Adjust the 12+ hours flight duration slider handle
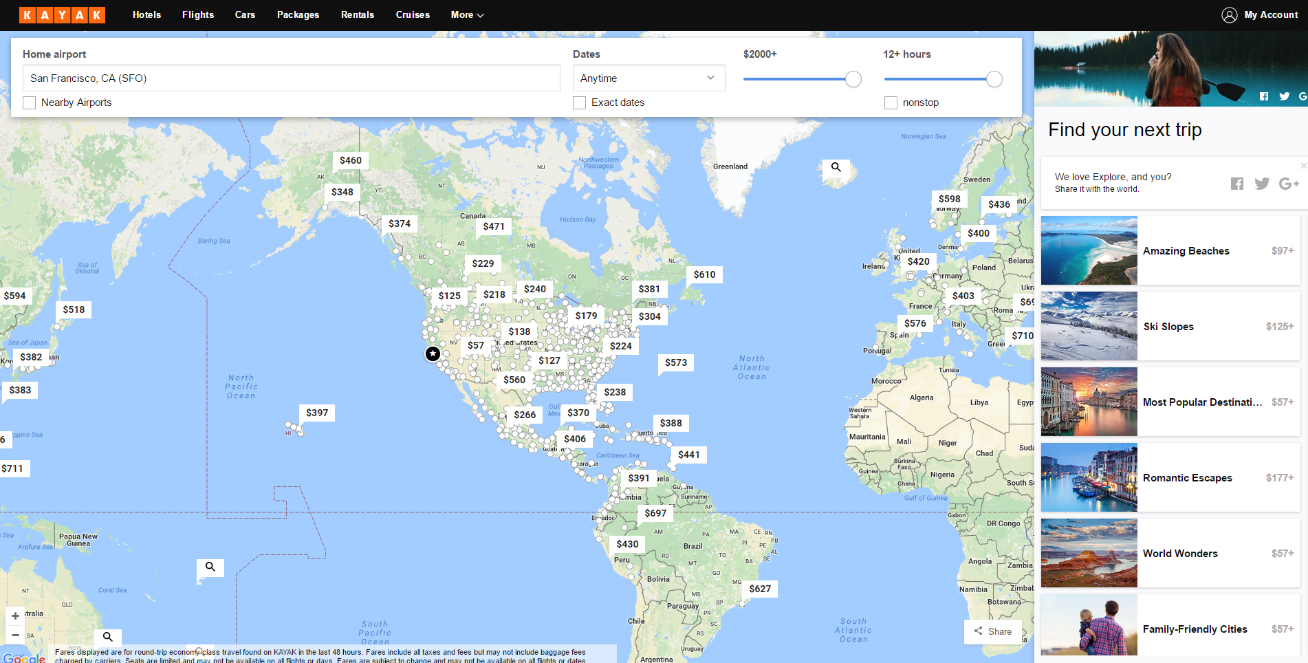 pyautogui.click(x=994, y=79)
